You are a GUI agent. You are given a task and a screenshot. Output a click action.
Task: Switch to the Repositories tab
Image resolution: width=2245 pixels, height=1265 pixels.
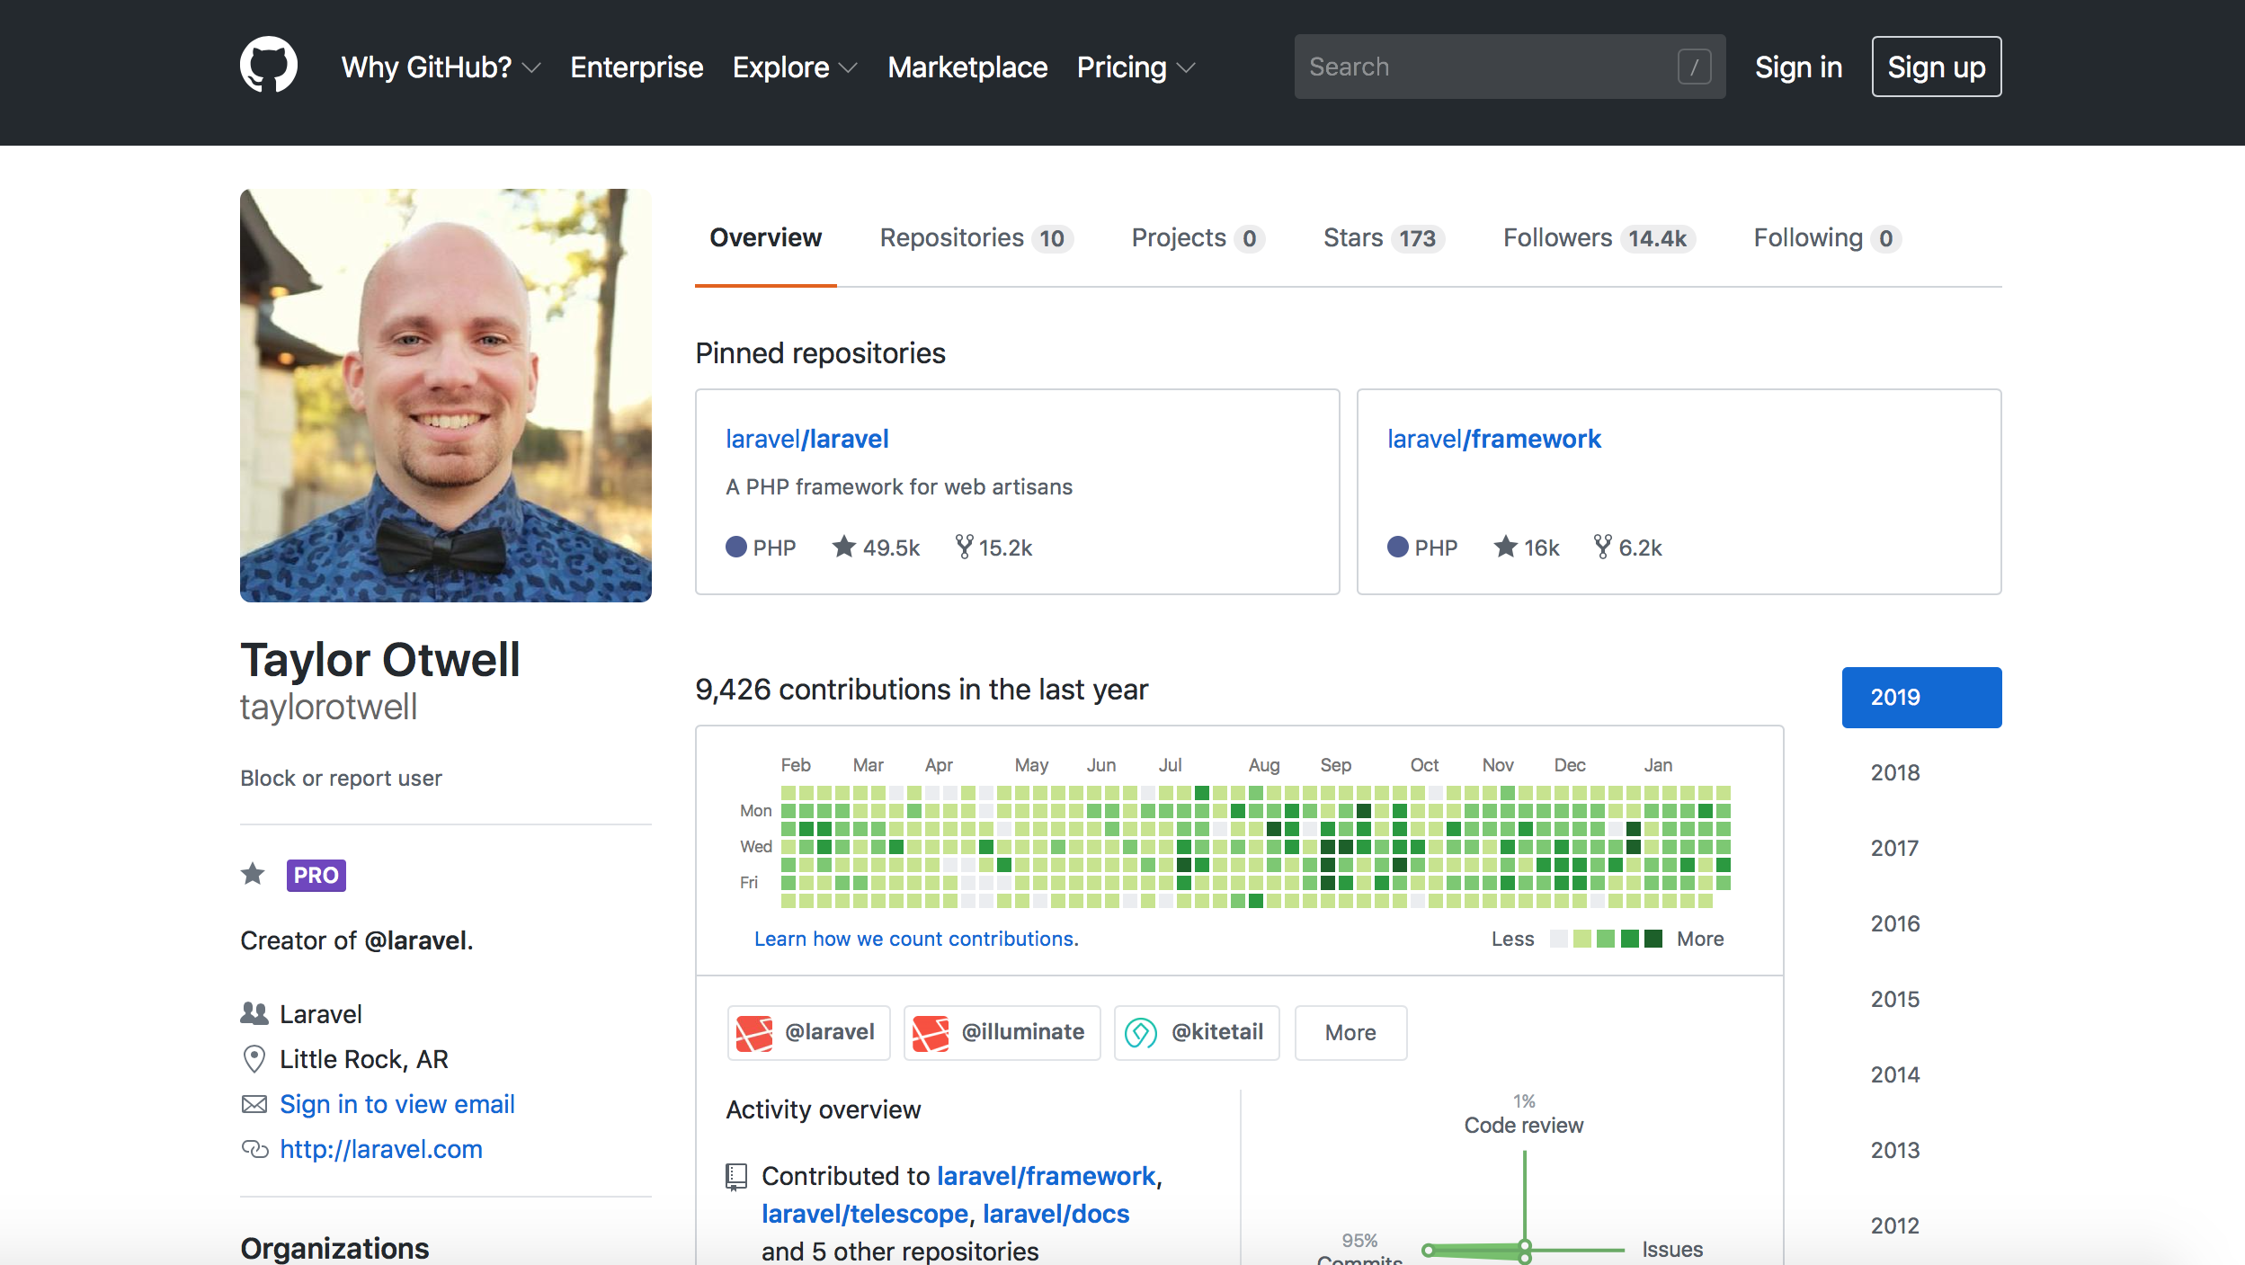click(976, 237)
